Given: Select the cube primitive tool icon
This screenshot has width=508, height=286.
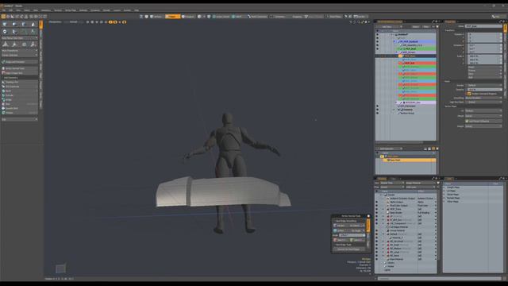Looking at the screenshot, I should click(x=5, y=25).
